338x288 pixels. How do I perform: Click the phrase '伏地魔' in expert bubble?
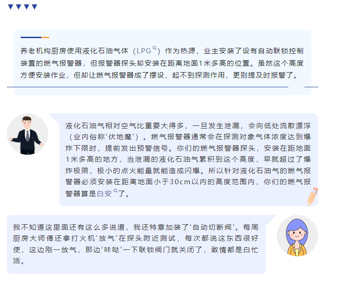(120, 137)
